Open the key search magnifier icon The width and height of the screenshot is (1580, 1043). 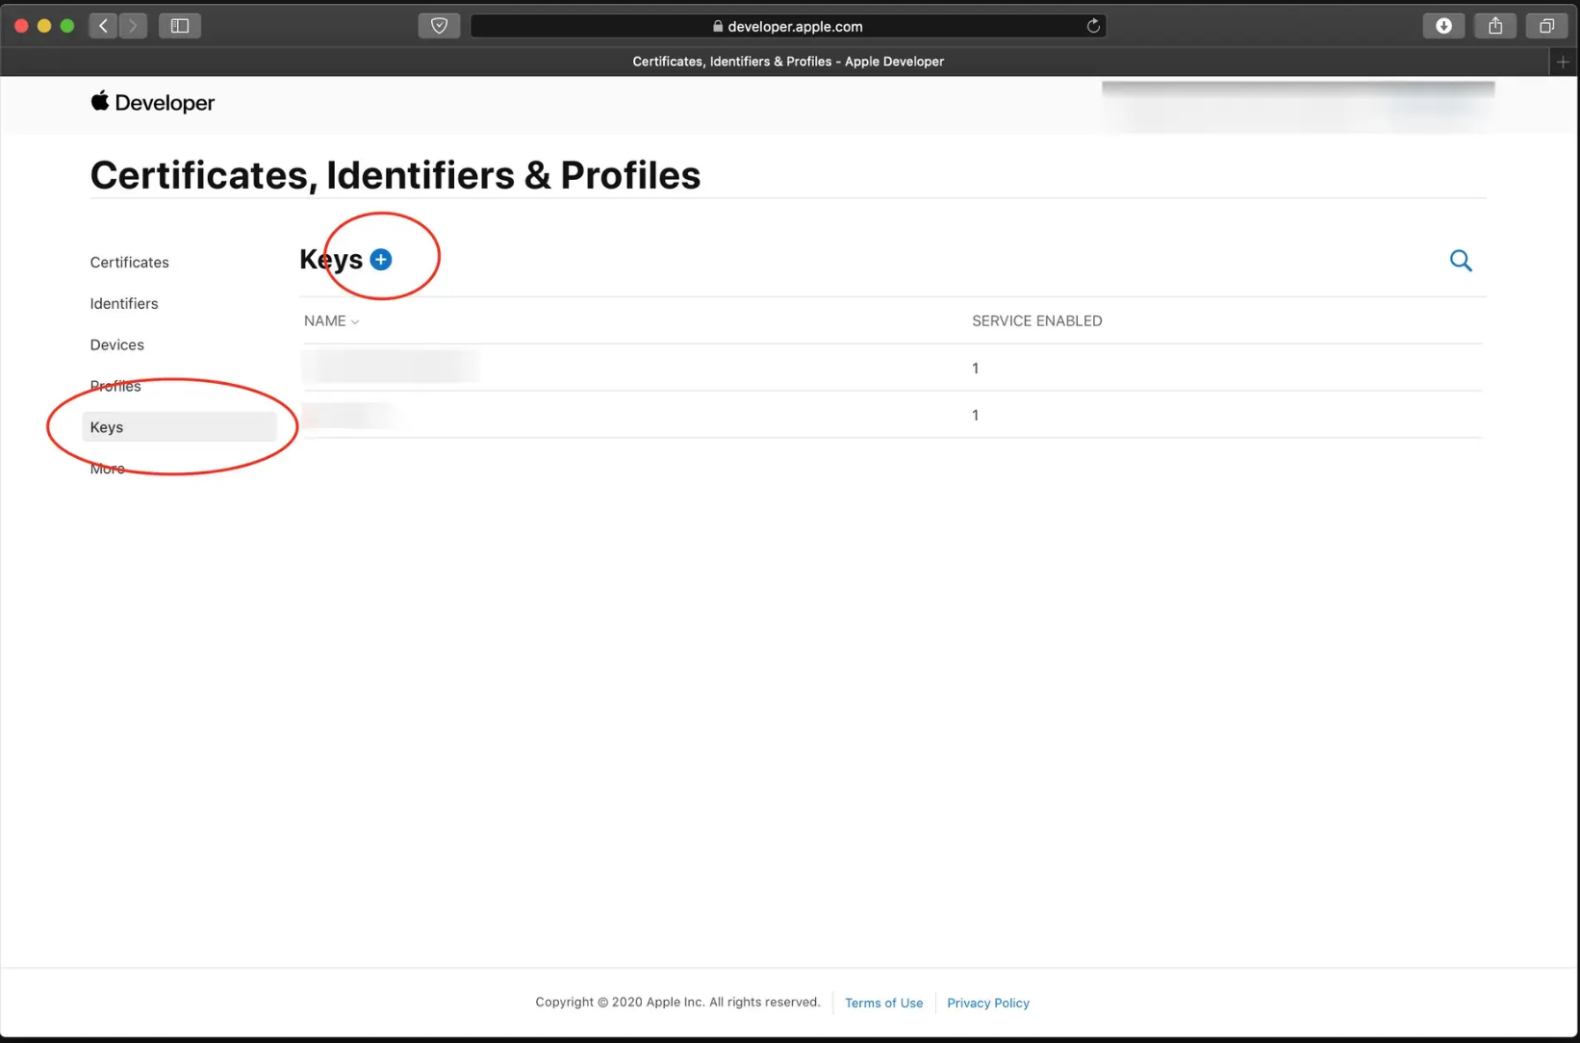pos(1461,261)
